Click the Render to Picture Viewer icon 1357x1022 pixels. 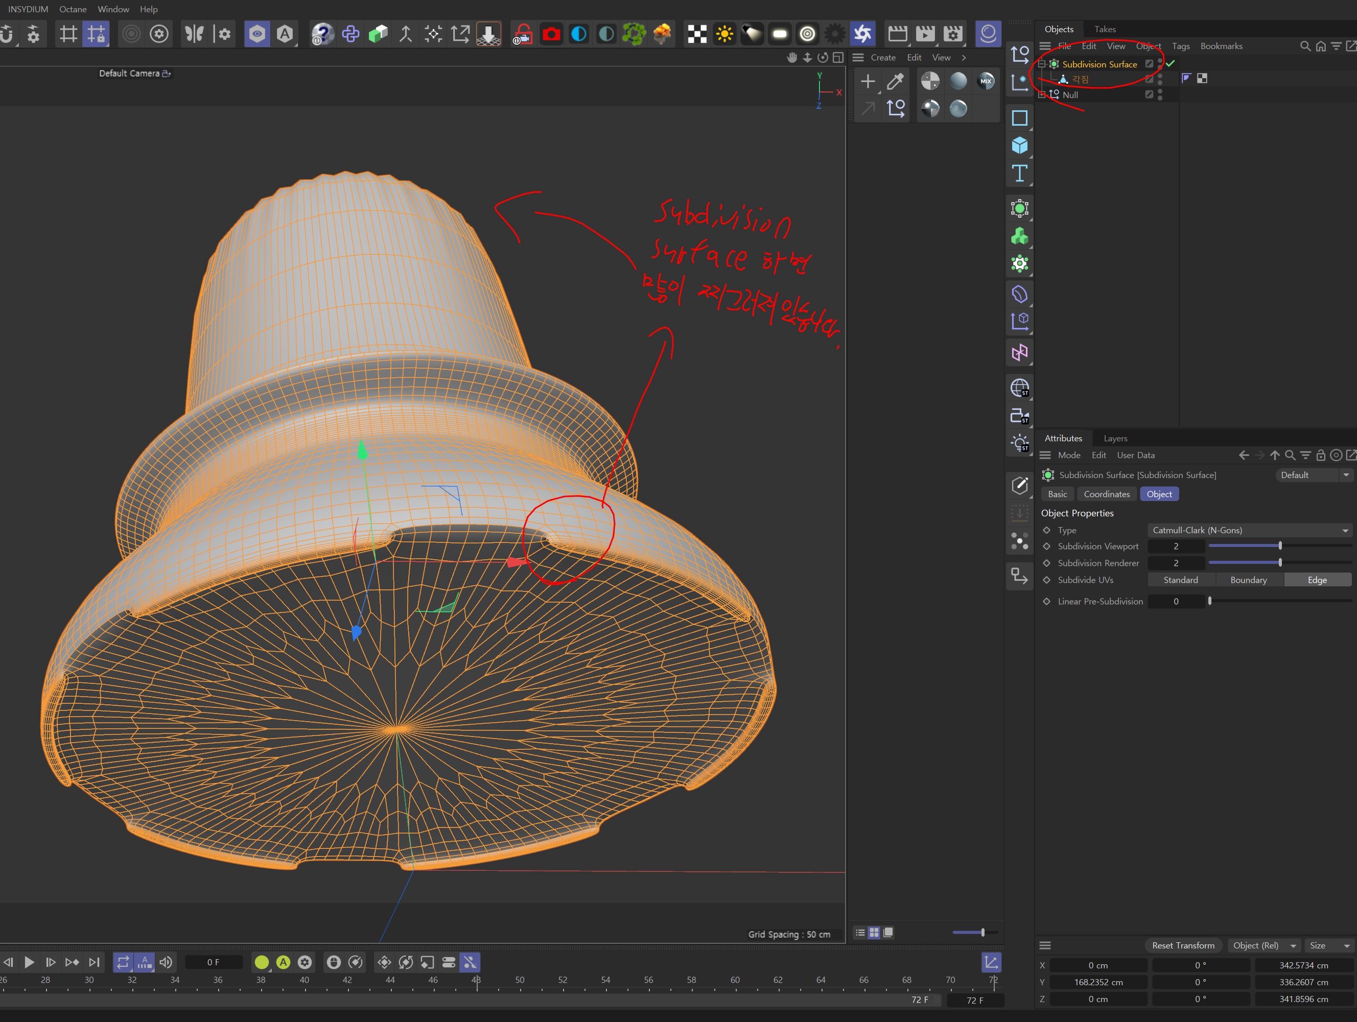[x=925, y=34]
